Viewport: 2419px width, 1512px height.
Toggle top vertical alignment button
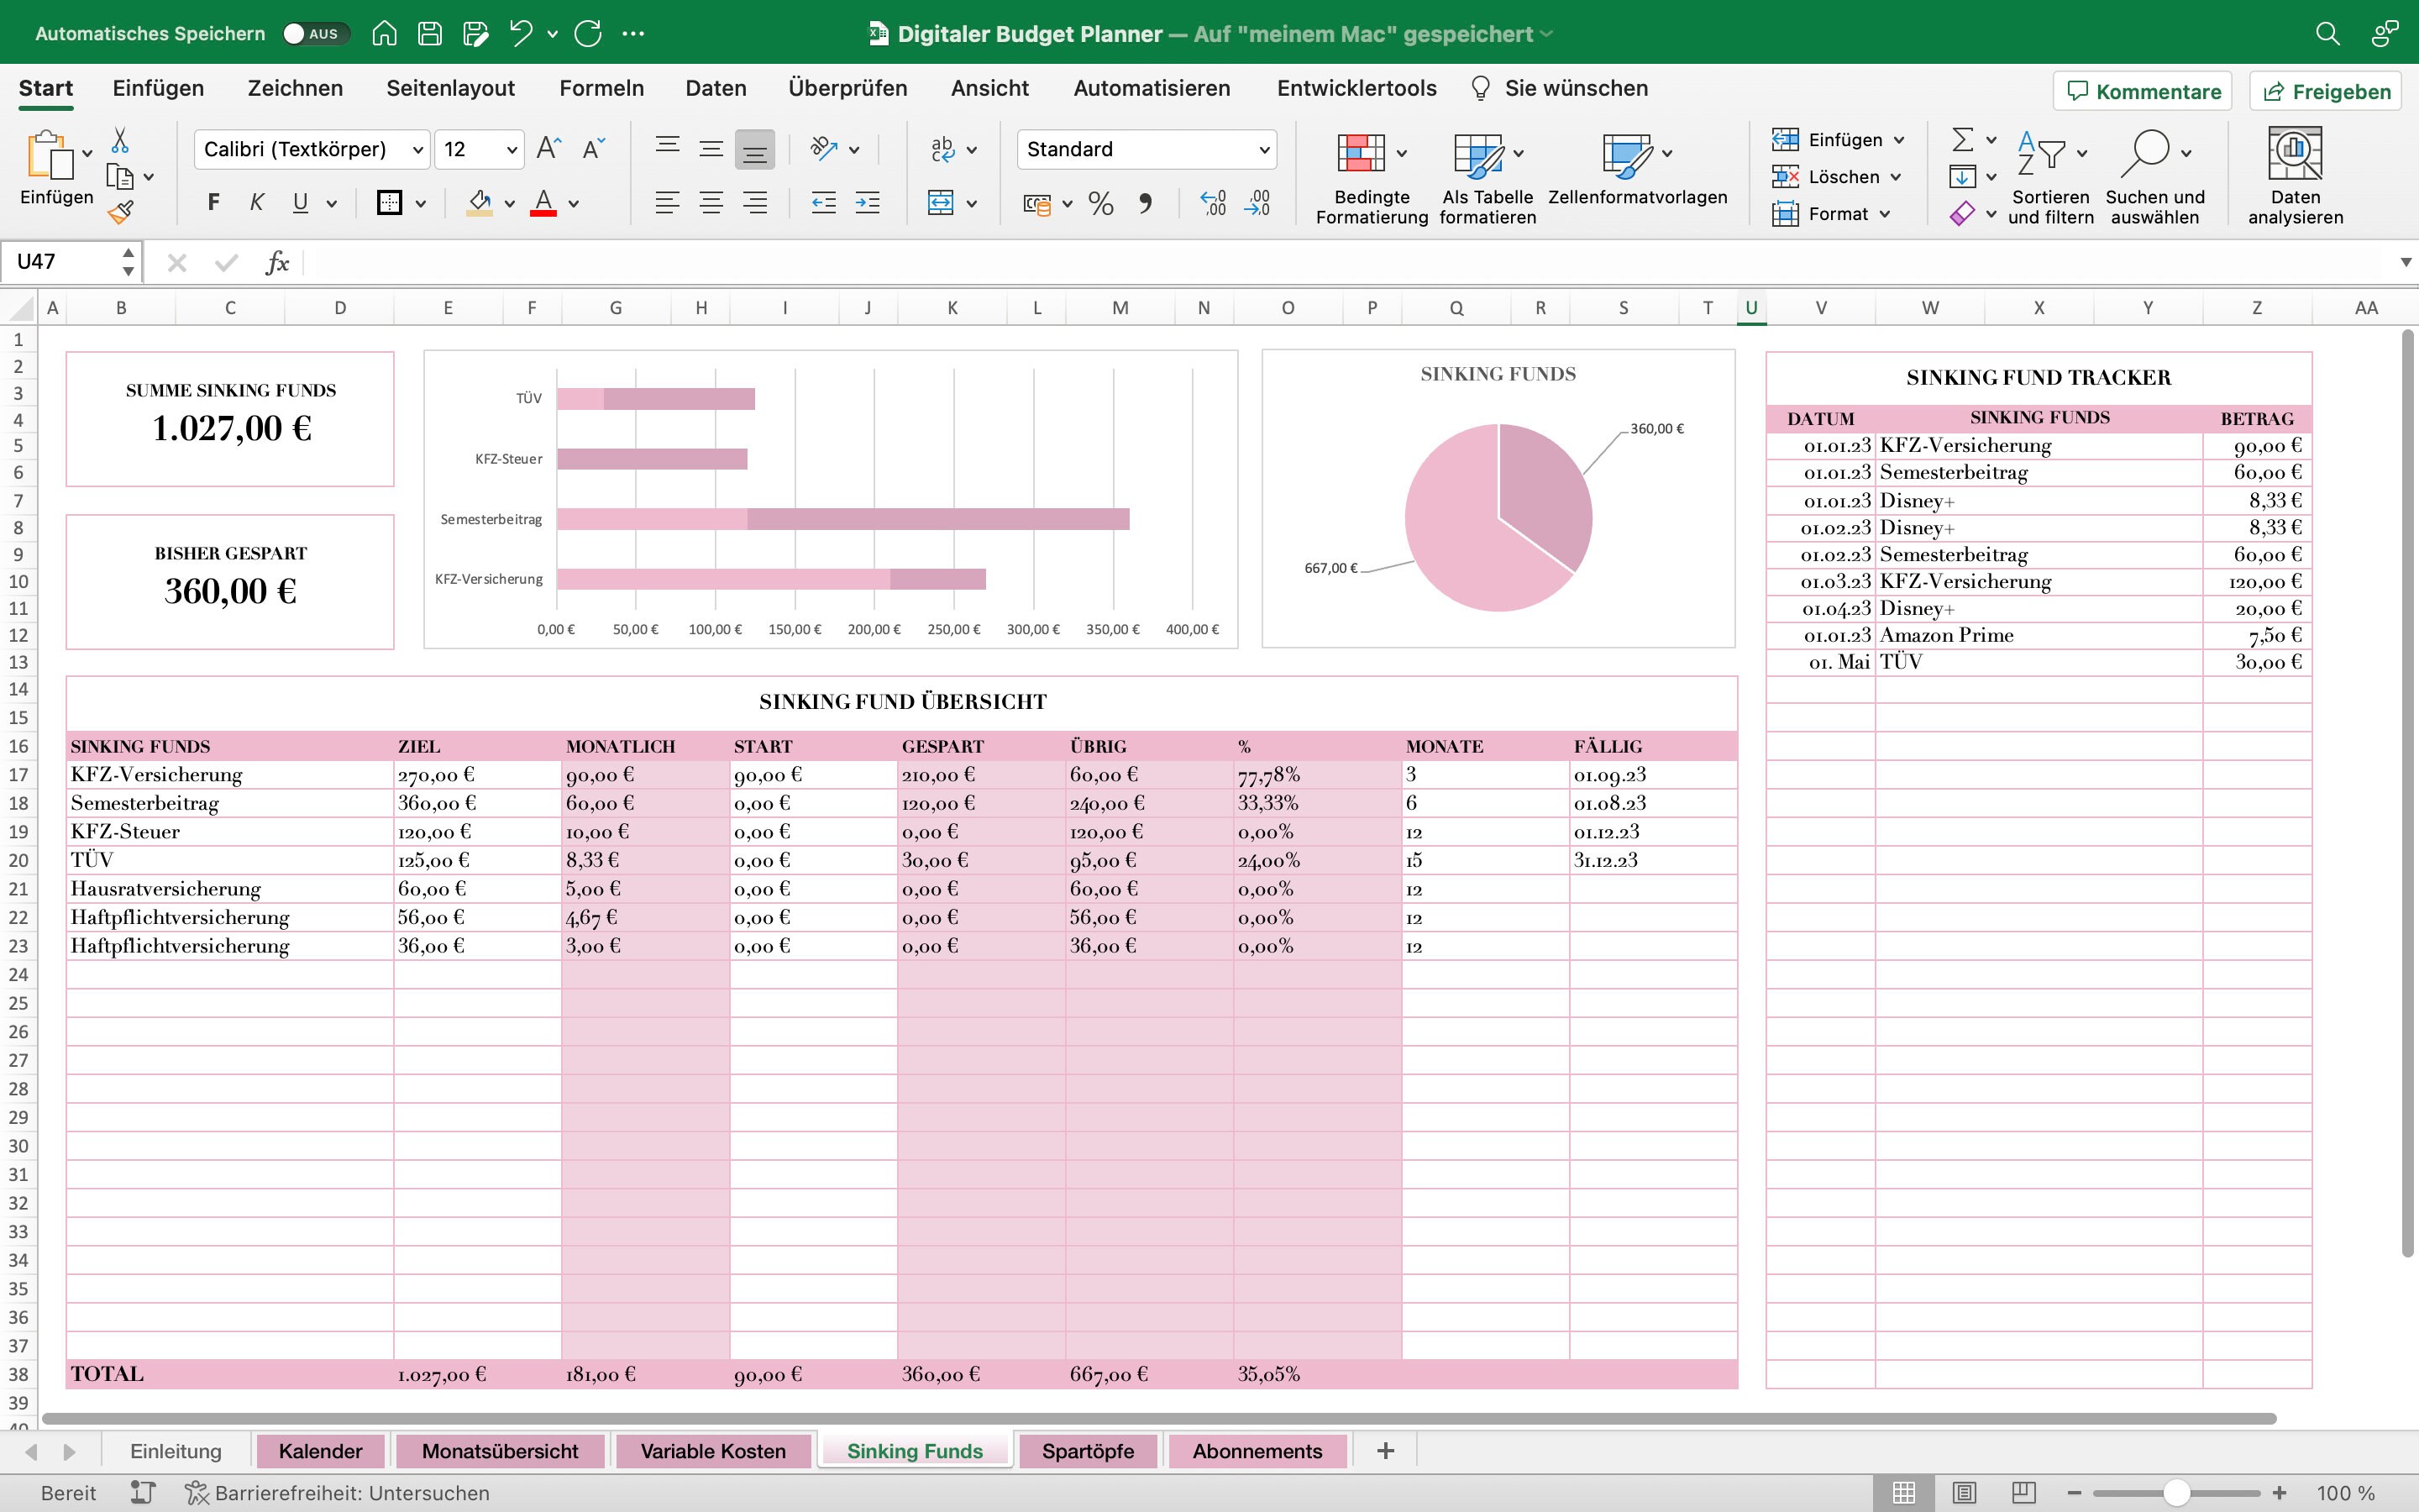click(x=668, y=149)
